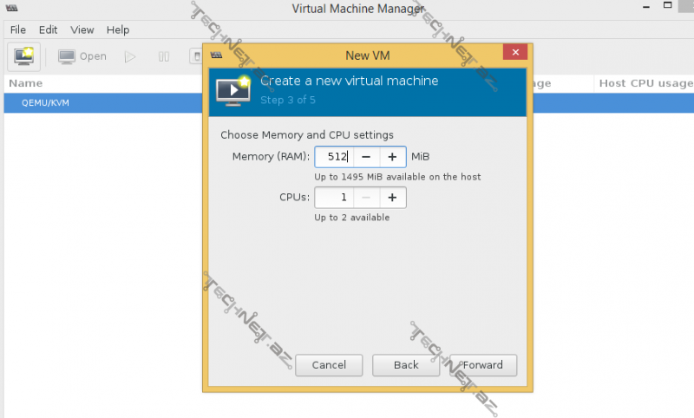
Task: Click the 'CPUs:' label
Action: [294, 197]
